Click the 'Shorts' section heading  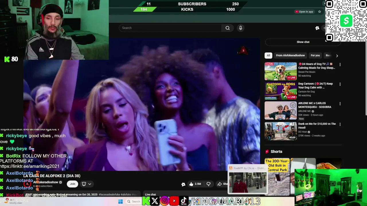(x=276, y=152)
